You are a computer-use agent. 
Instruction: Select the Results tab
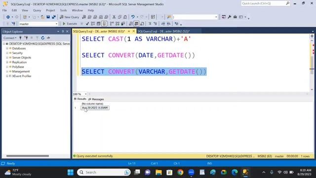[80, 99]
